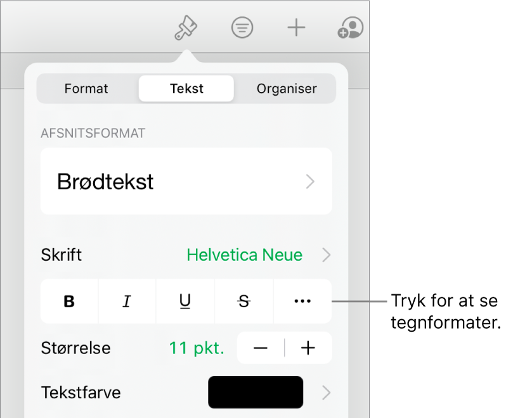Tap the plus Insert icon

(296, 28)
